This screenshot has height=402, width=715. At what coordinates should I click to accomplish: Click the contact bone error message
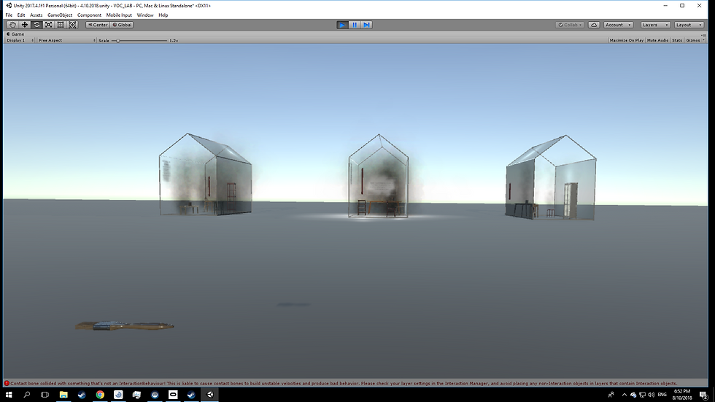coord(344,383)
